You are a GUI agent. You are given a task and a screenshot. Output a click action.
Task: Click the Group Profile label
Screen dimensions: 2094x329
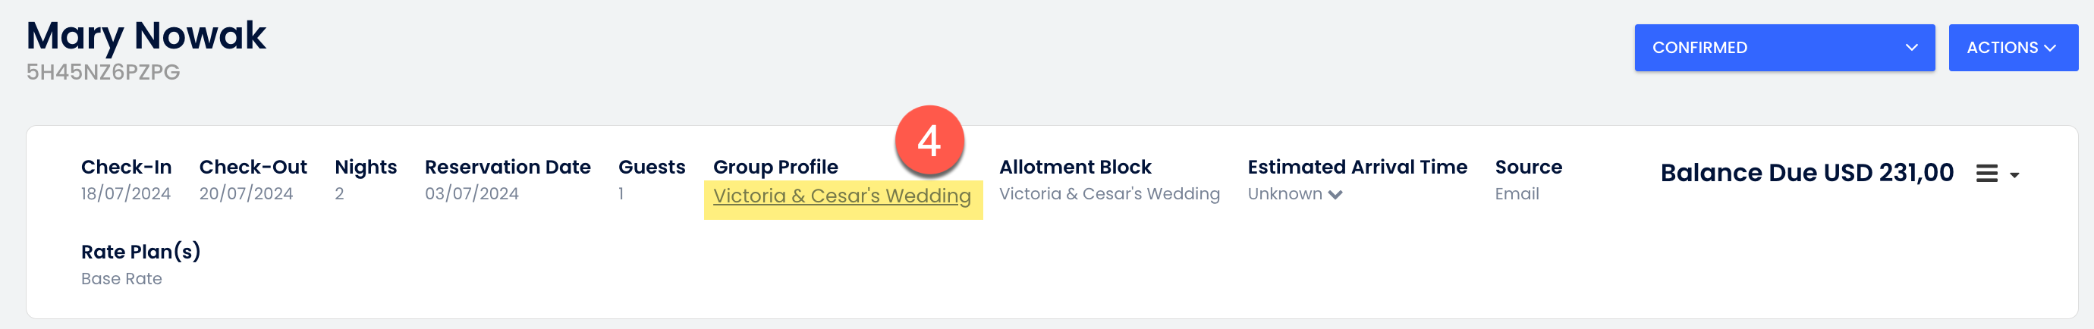coord(775,168)
